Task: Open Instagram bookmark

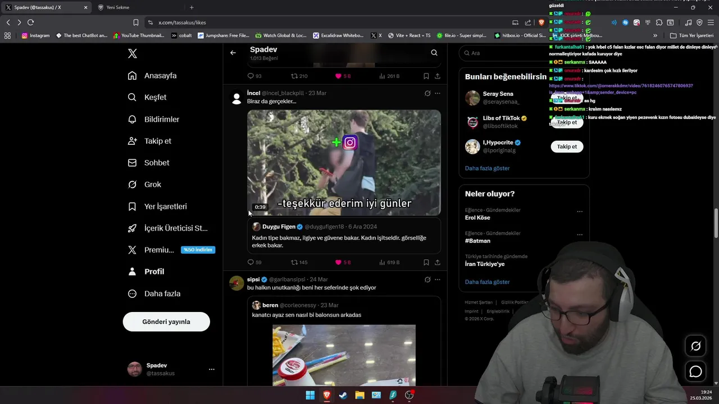Action: [x=35, y=35]
